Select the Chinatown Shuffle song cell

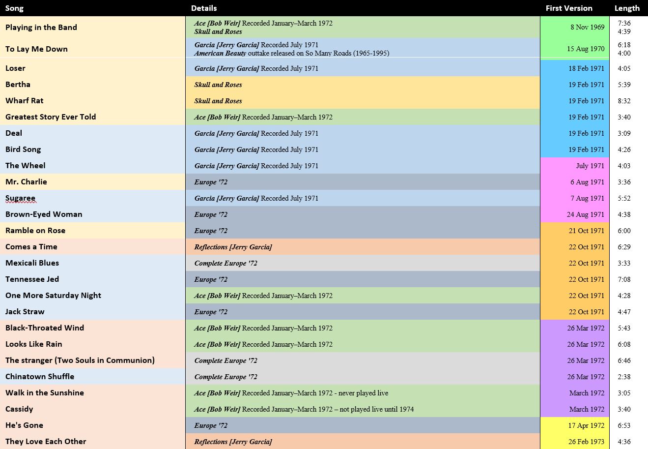(92, 376)
